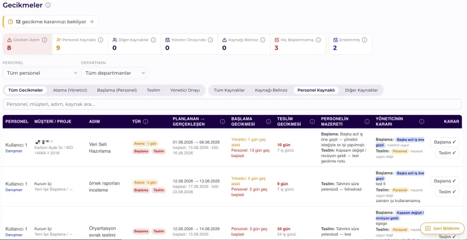Click info icon in TÜR column header
The height and width of the screenshot is (240, 467).
145,121
